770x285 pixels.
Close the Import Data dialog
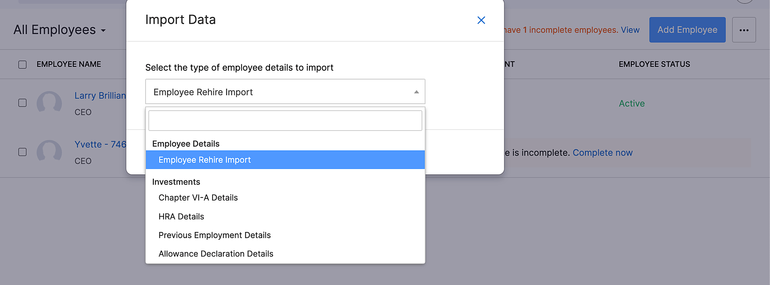coord(481,20)
